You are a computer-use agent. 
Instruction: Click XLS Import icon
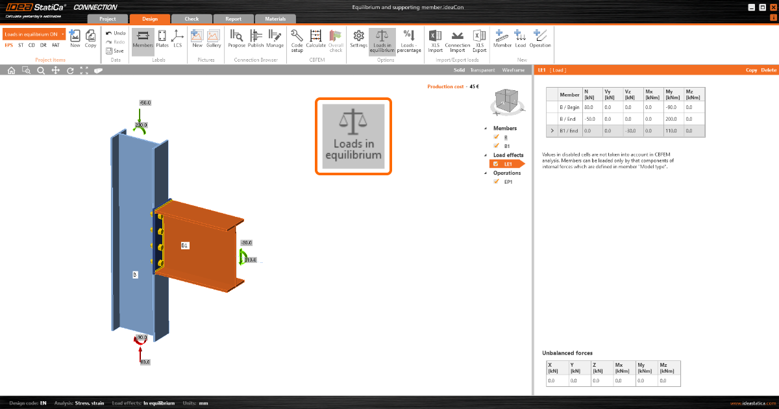click(435, 36)
